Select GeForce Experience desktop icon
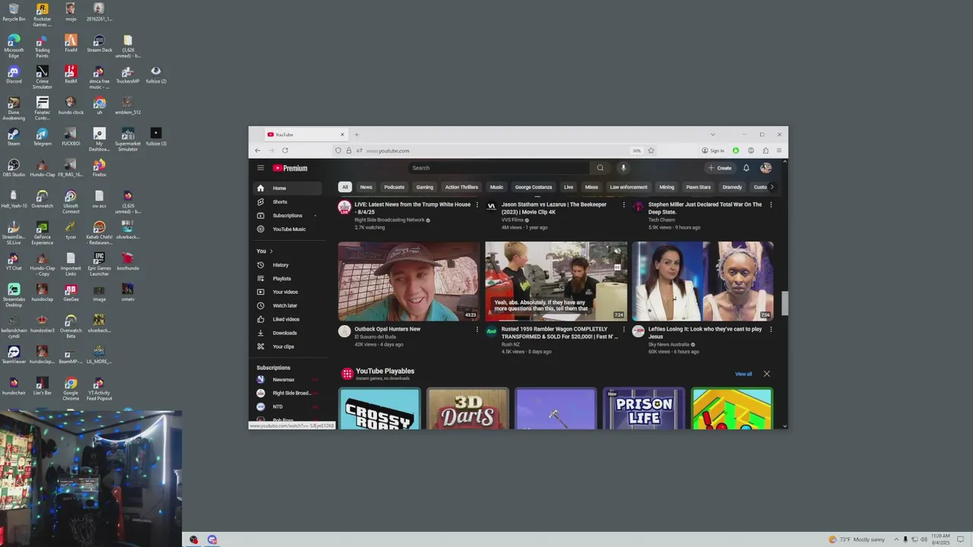Screen dimensions: 973x547 42,232
